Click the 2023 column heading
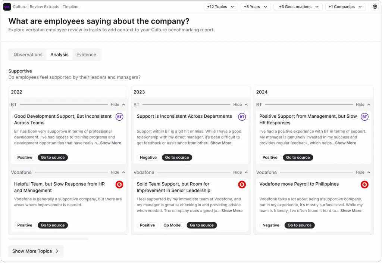382x263 pixels. [139, 92]
